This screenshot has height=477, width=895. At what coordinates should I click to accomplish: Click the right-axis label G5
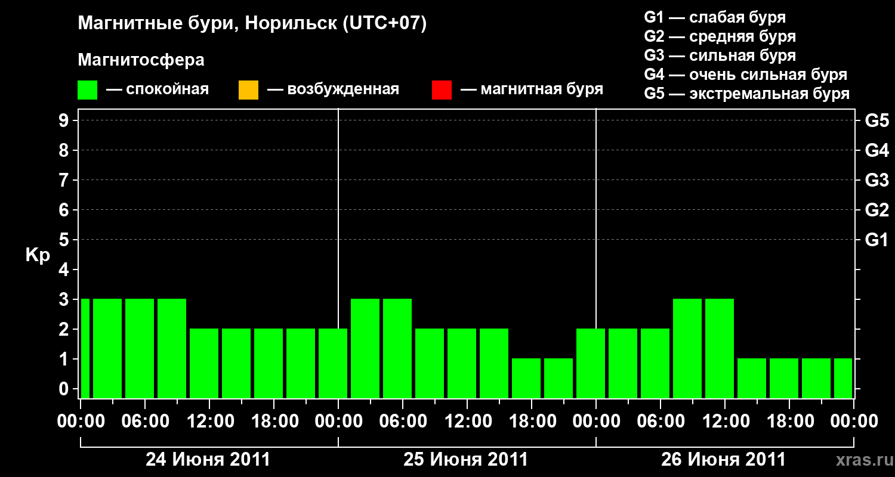coord(877,120)
